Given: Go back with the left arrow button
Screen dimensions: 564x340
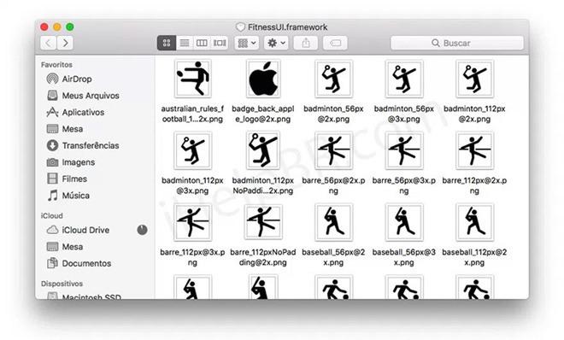Looking at the screenshot, I should 49,43.
